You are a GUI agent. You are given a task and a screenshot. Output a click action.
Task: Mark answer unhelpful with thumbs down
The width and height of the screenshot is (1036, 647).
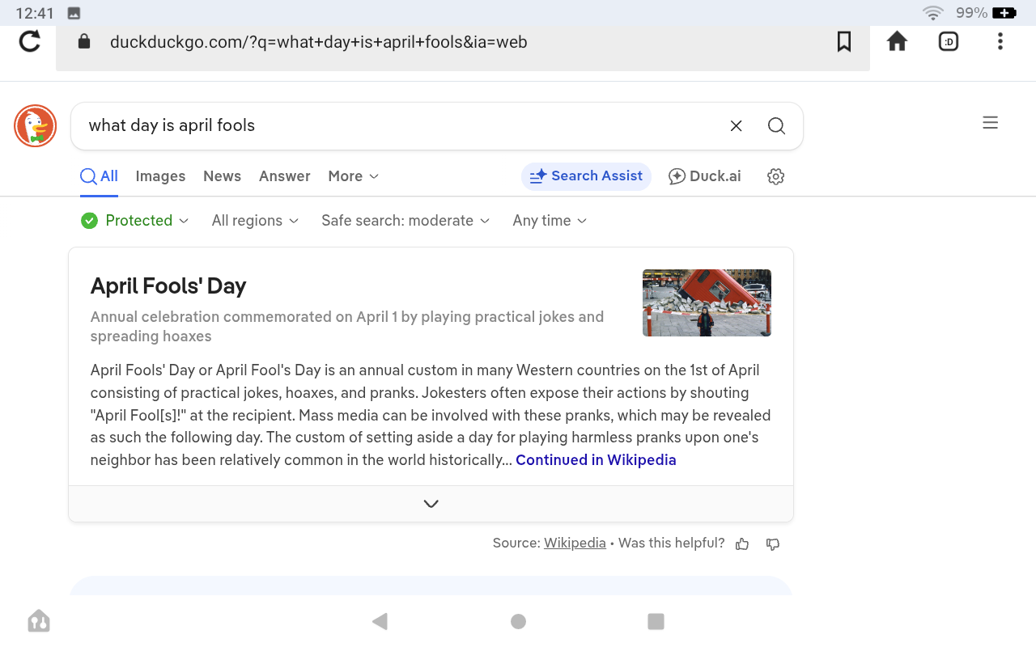click(x=773, y=544)
